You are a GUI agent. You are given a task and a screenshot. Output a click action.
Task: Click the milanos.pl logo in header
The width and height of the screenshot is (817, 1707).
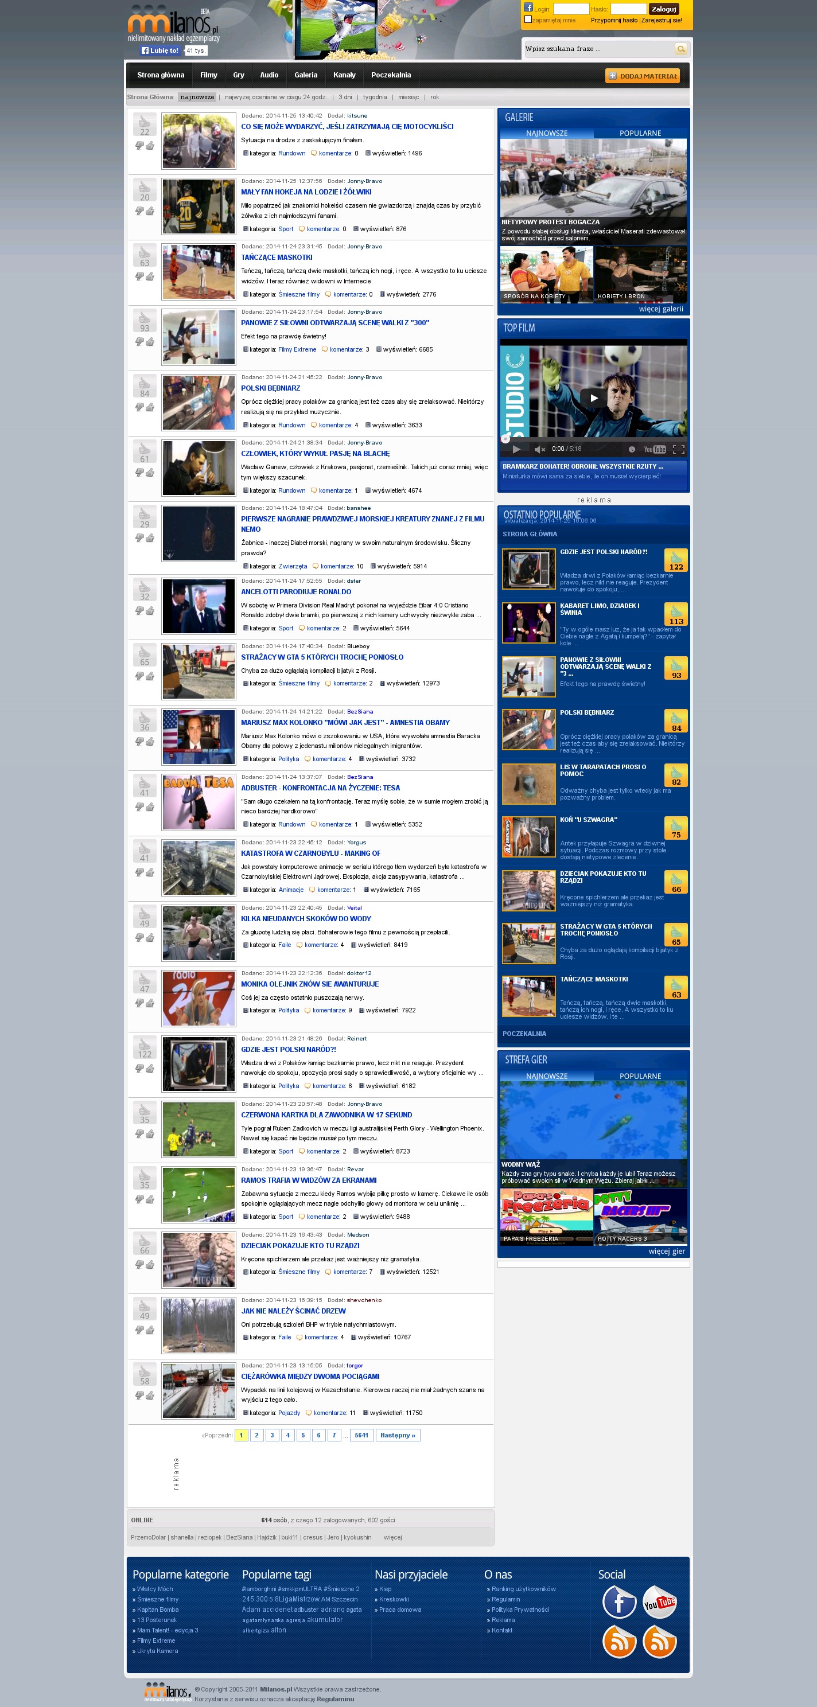173,25
